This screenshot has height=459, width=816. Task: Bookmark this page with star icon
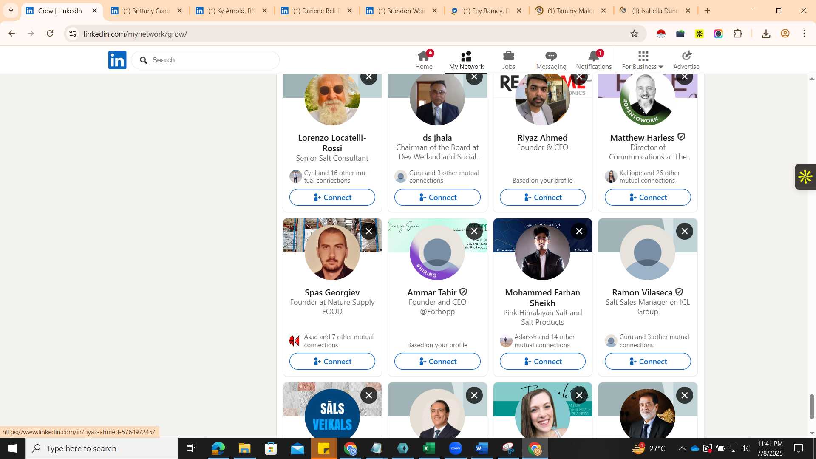click(x=634, y=34)
